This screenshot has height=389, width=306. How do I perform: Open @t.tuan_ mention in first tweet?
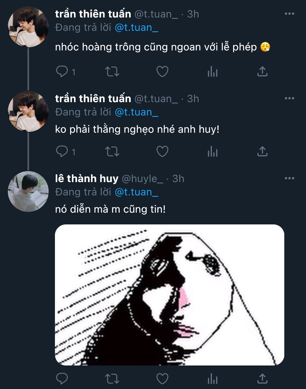pos(136,27)
